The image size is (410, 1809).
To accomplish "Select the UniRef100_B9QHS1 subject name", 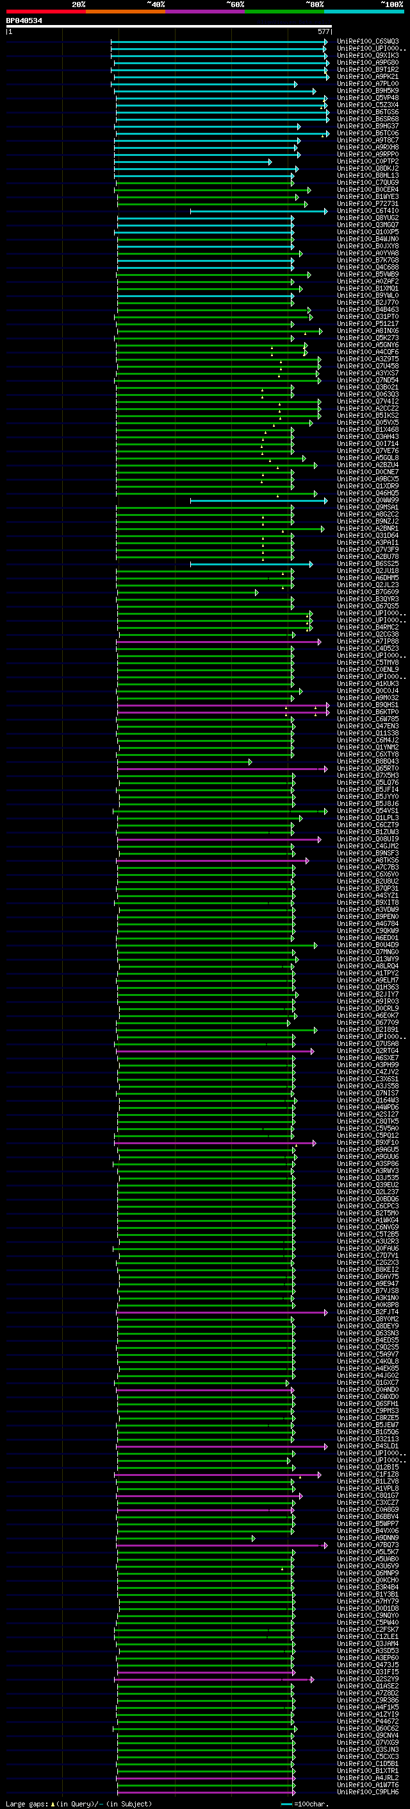I will pos(368,705).
